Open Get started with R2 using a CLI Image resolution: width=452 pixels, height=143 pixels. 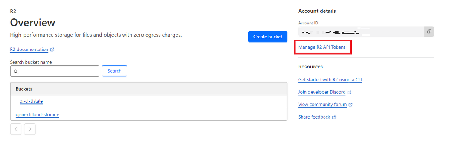click(x=330, y=80)
